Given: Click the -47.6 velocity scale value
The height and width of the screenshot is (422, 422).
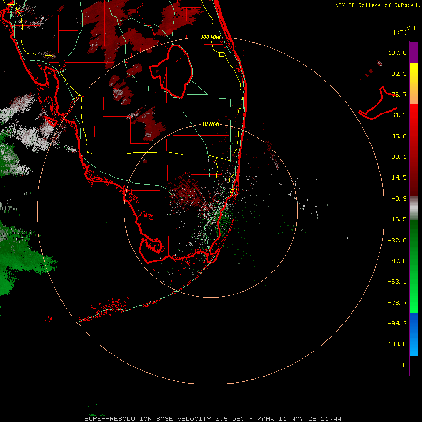Looking at the screenshot, I should click(397, 261).
